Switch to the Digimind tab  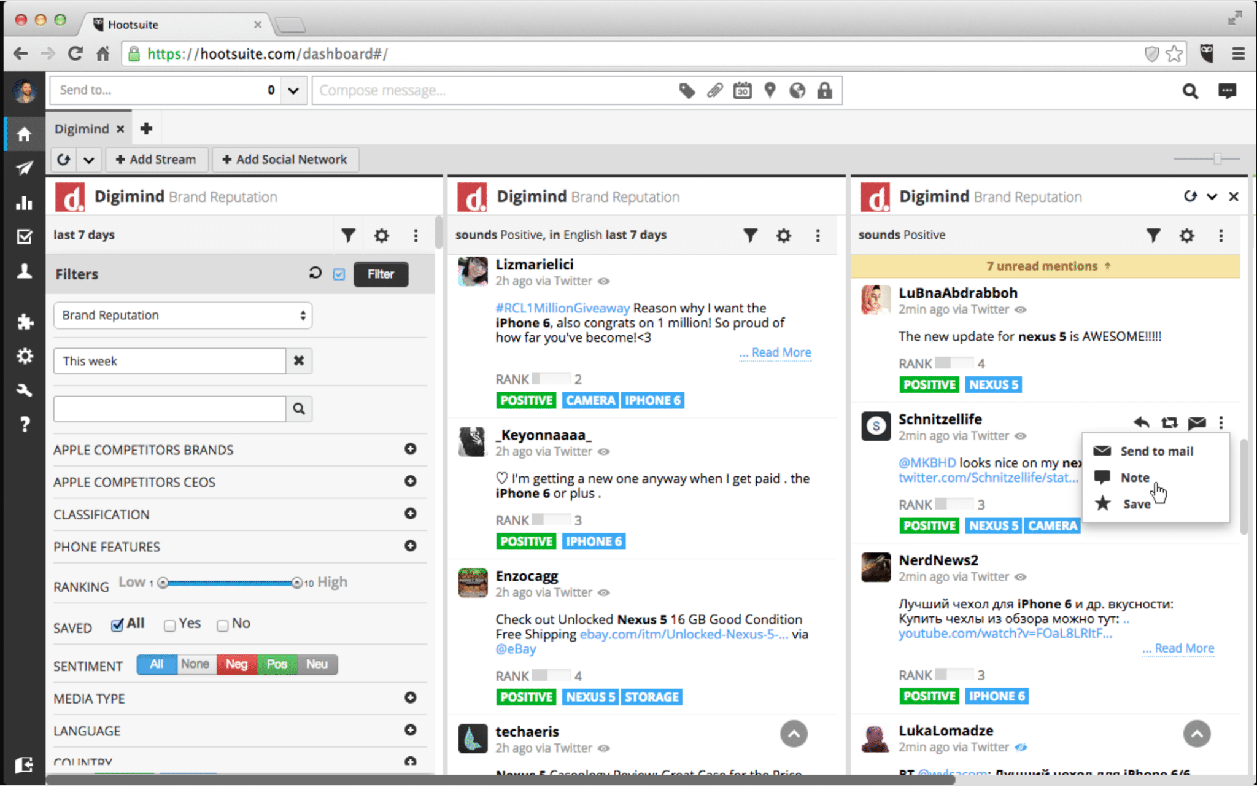tap(83, 128)
